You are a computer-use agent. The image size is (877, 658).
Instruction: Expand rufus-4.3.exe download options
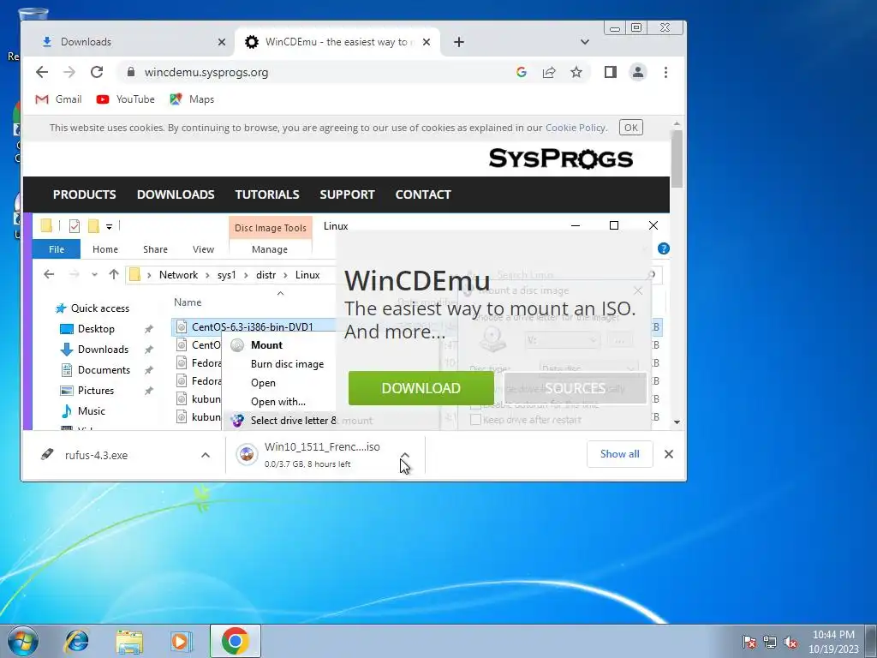(x=206, y=455)
